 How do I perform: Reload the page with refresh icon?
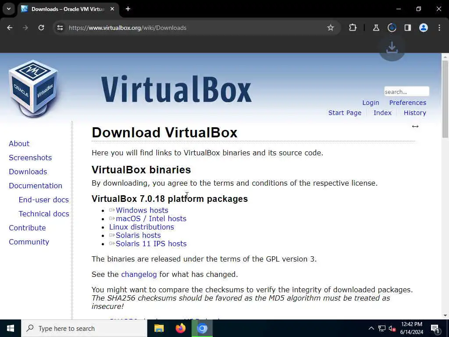(41, 28)
